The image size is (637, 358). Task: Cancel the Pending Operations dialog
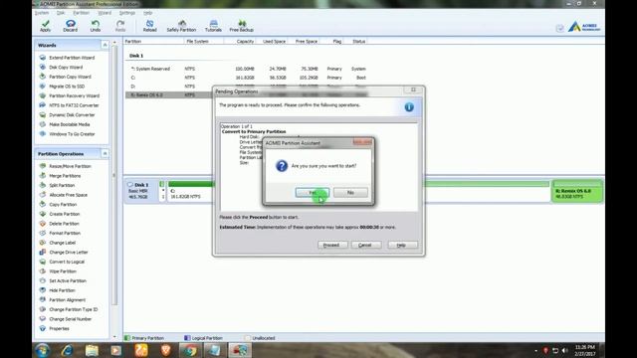[366, 245]
